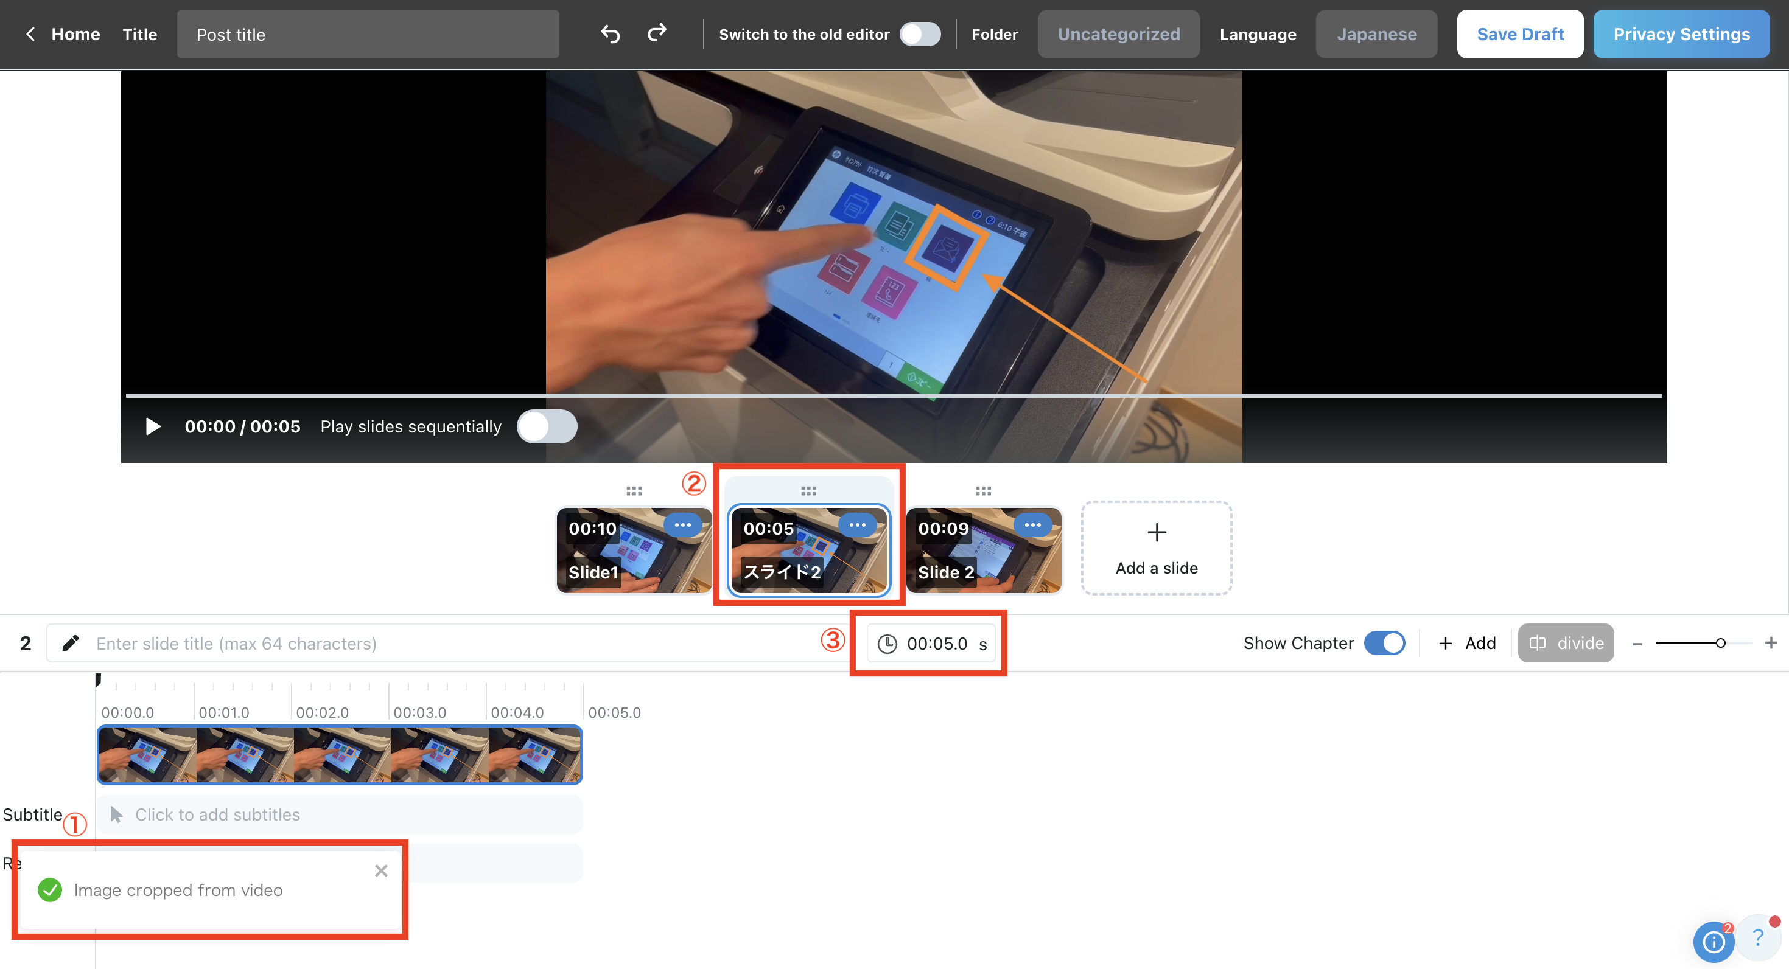The width and height of the screenshot is (1789, 969).
Task: Toggle Switch to the old editor
Action: pyautogui.click(x=920, y=34)
